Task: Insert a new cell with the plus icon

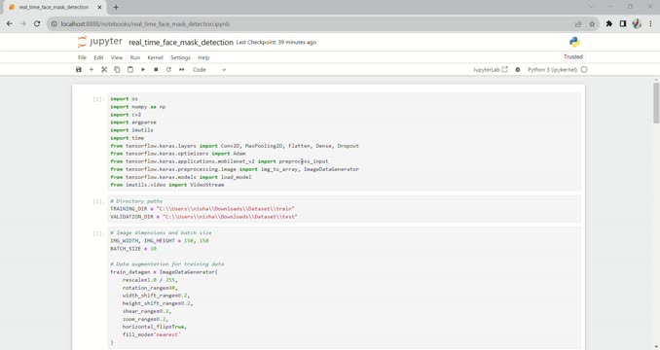Action: click(x=92, y=69)
